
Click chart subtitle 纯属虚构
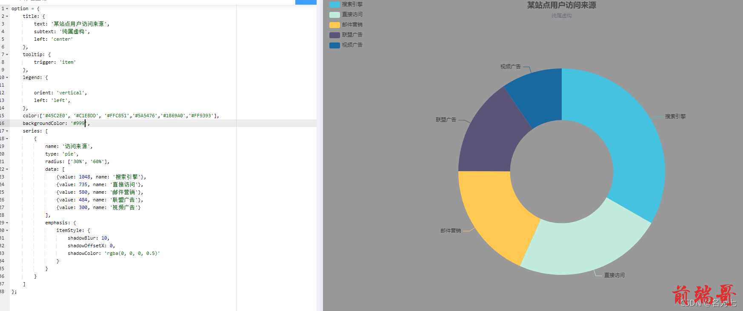coord(562,16)
